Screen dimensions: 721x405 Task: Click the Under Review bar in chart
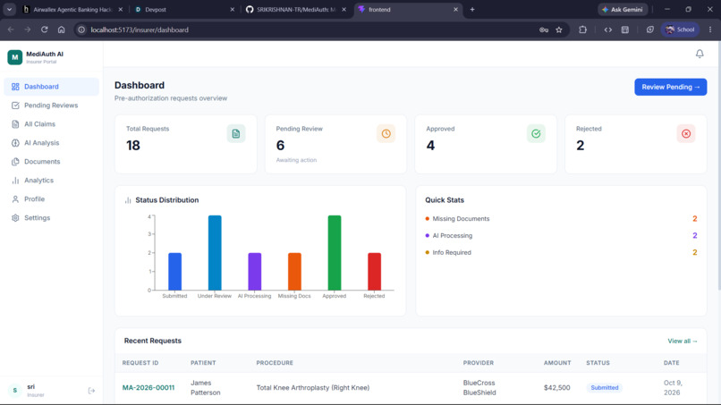click(215, 253)
